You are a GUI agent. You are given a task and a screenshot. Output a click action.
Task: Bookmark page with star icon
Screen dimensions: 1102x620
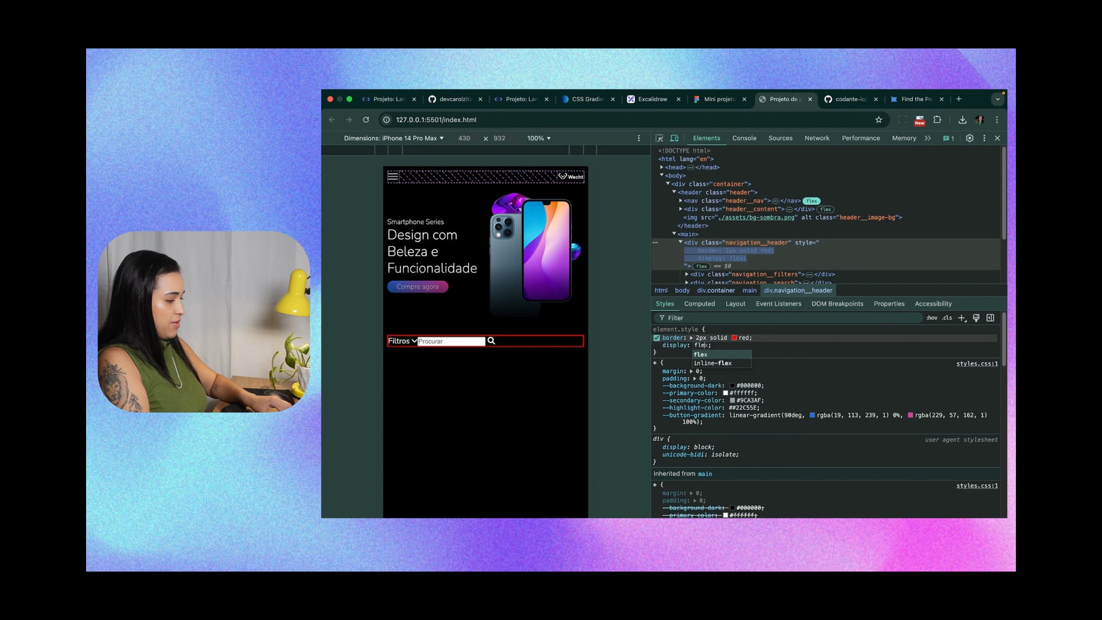[878, 120]
